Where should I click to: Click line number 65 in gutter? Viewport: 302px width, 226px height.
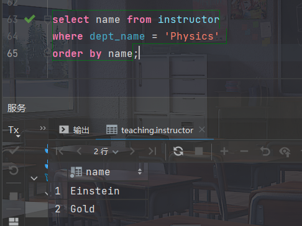coord(12,53)
